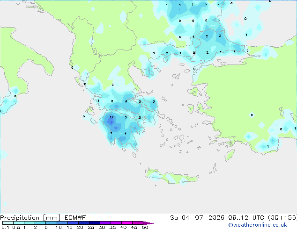Click the "0.1" legend label
The width and height of the screenshot is (297, 229).
5,227
